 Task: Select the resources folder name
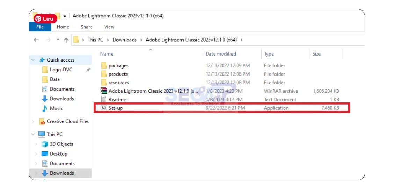(119, 83)
